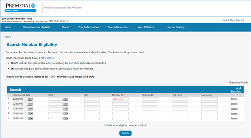This screenshot has width=251, height=138.
Task: Delete search row 2
Action: click(x=234, y=104)
